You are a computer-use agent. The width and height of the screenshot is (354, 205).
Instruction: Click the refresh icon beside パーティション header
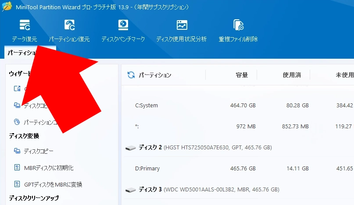(x=131, y=75)
